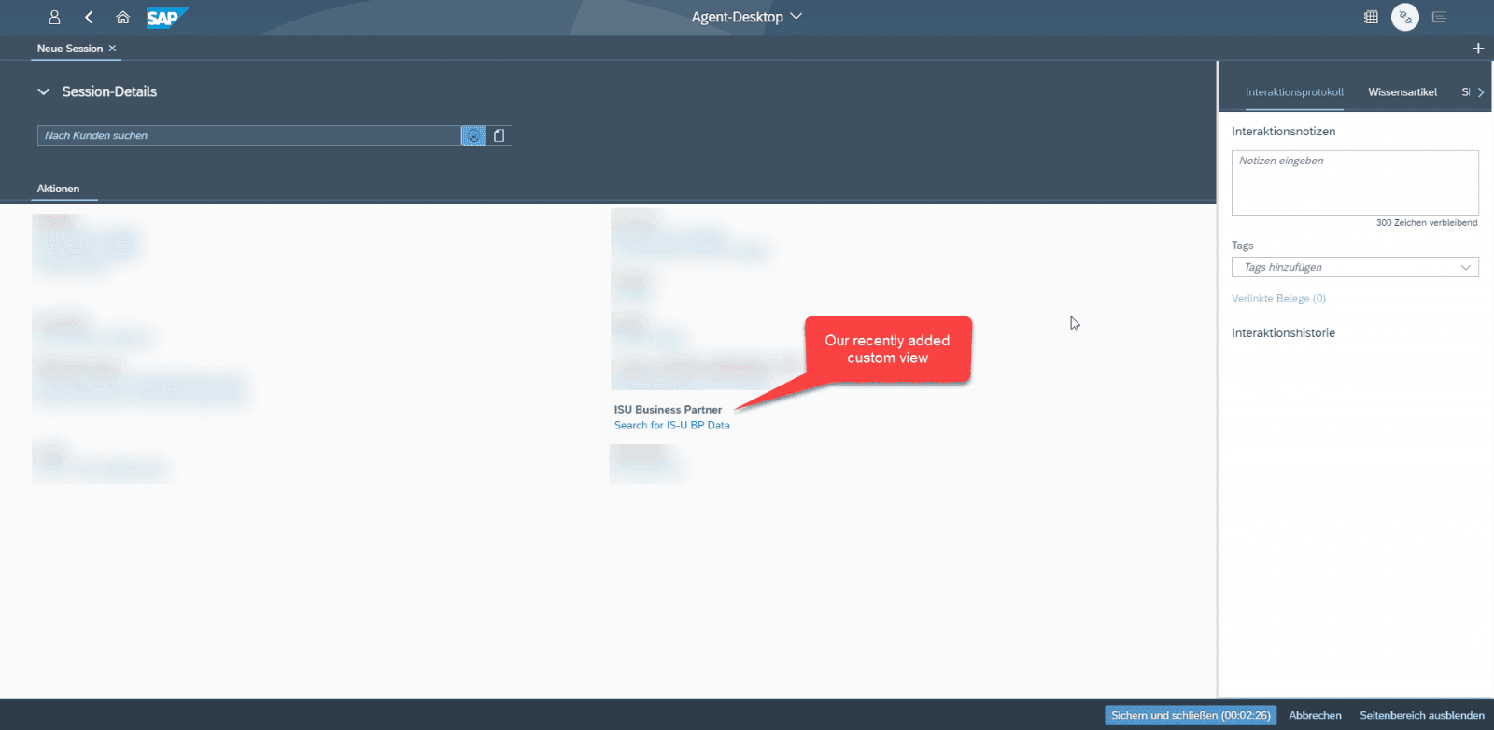Select the Aktionen tab

point(58,189)
